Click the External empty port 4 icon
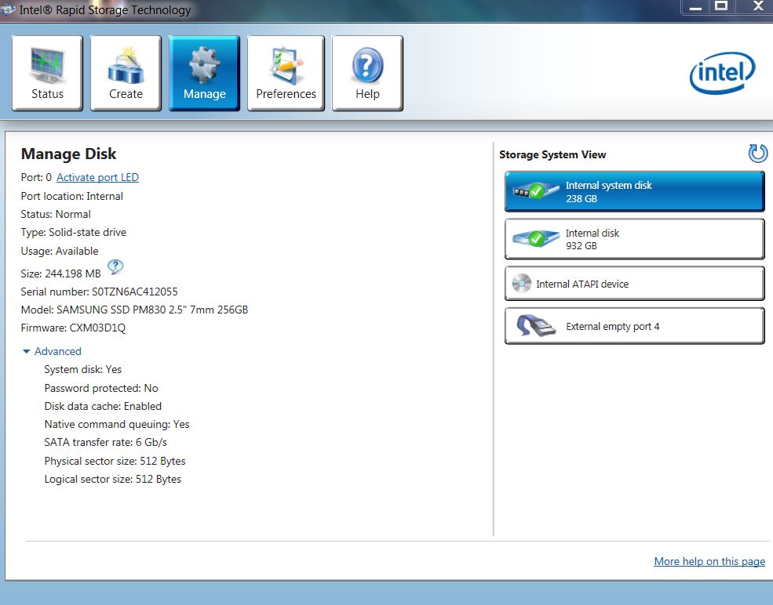The image size is (773, 605). coord(535,326)
